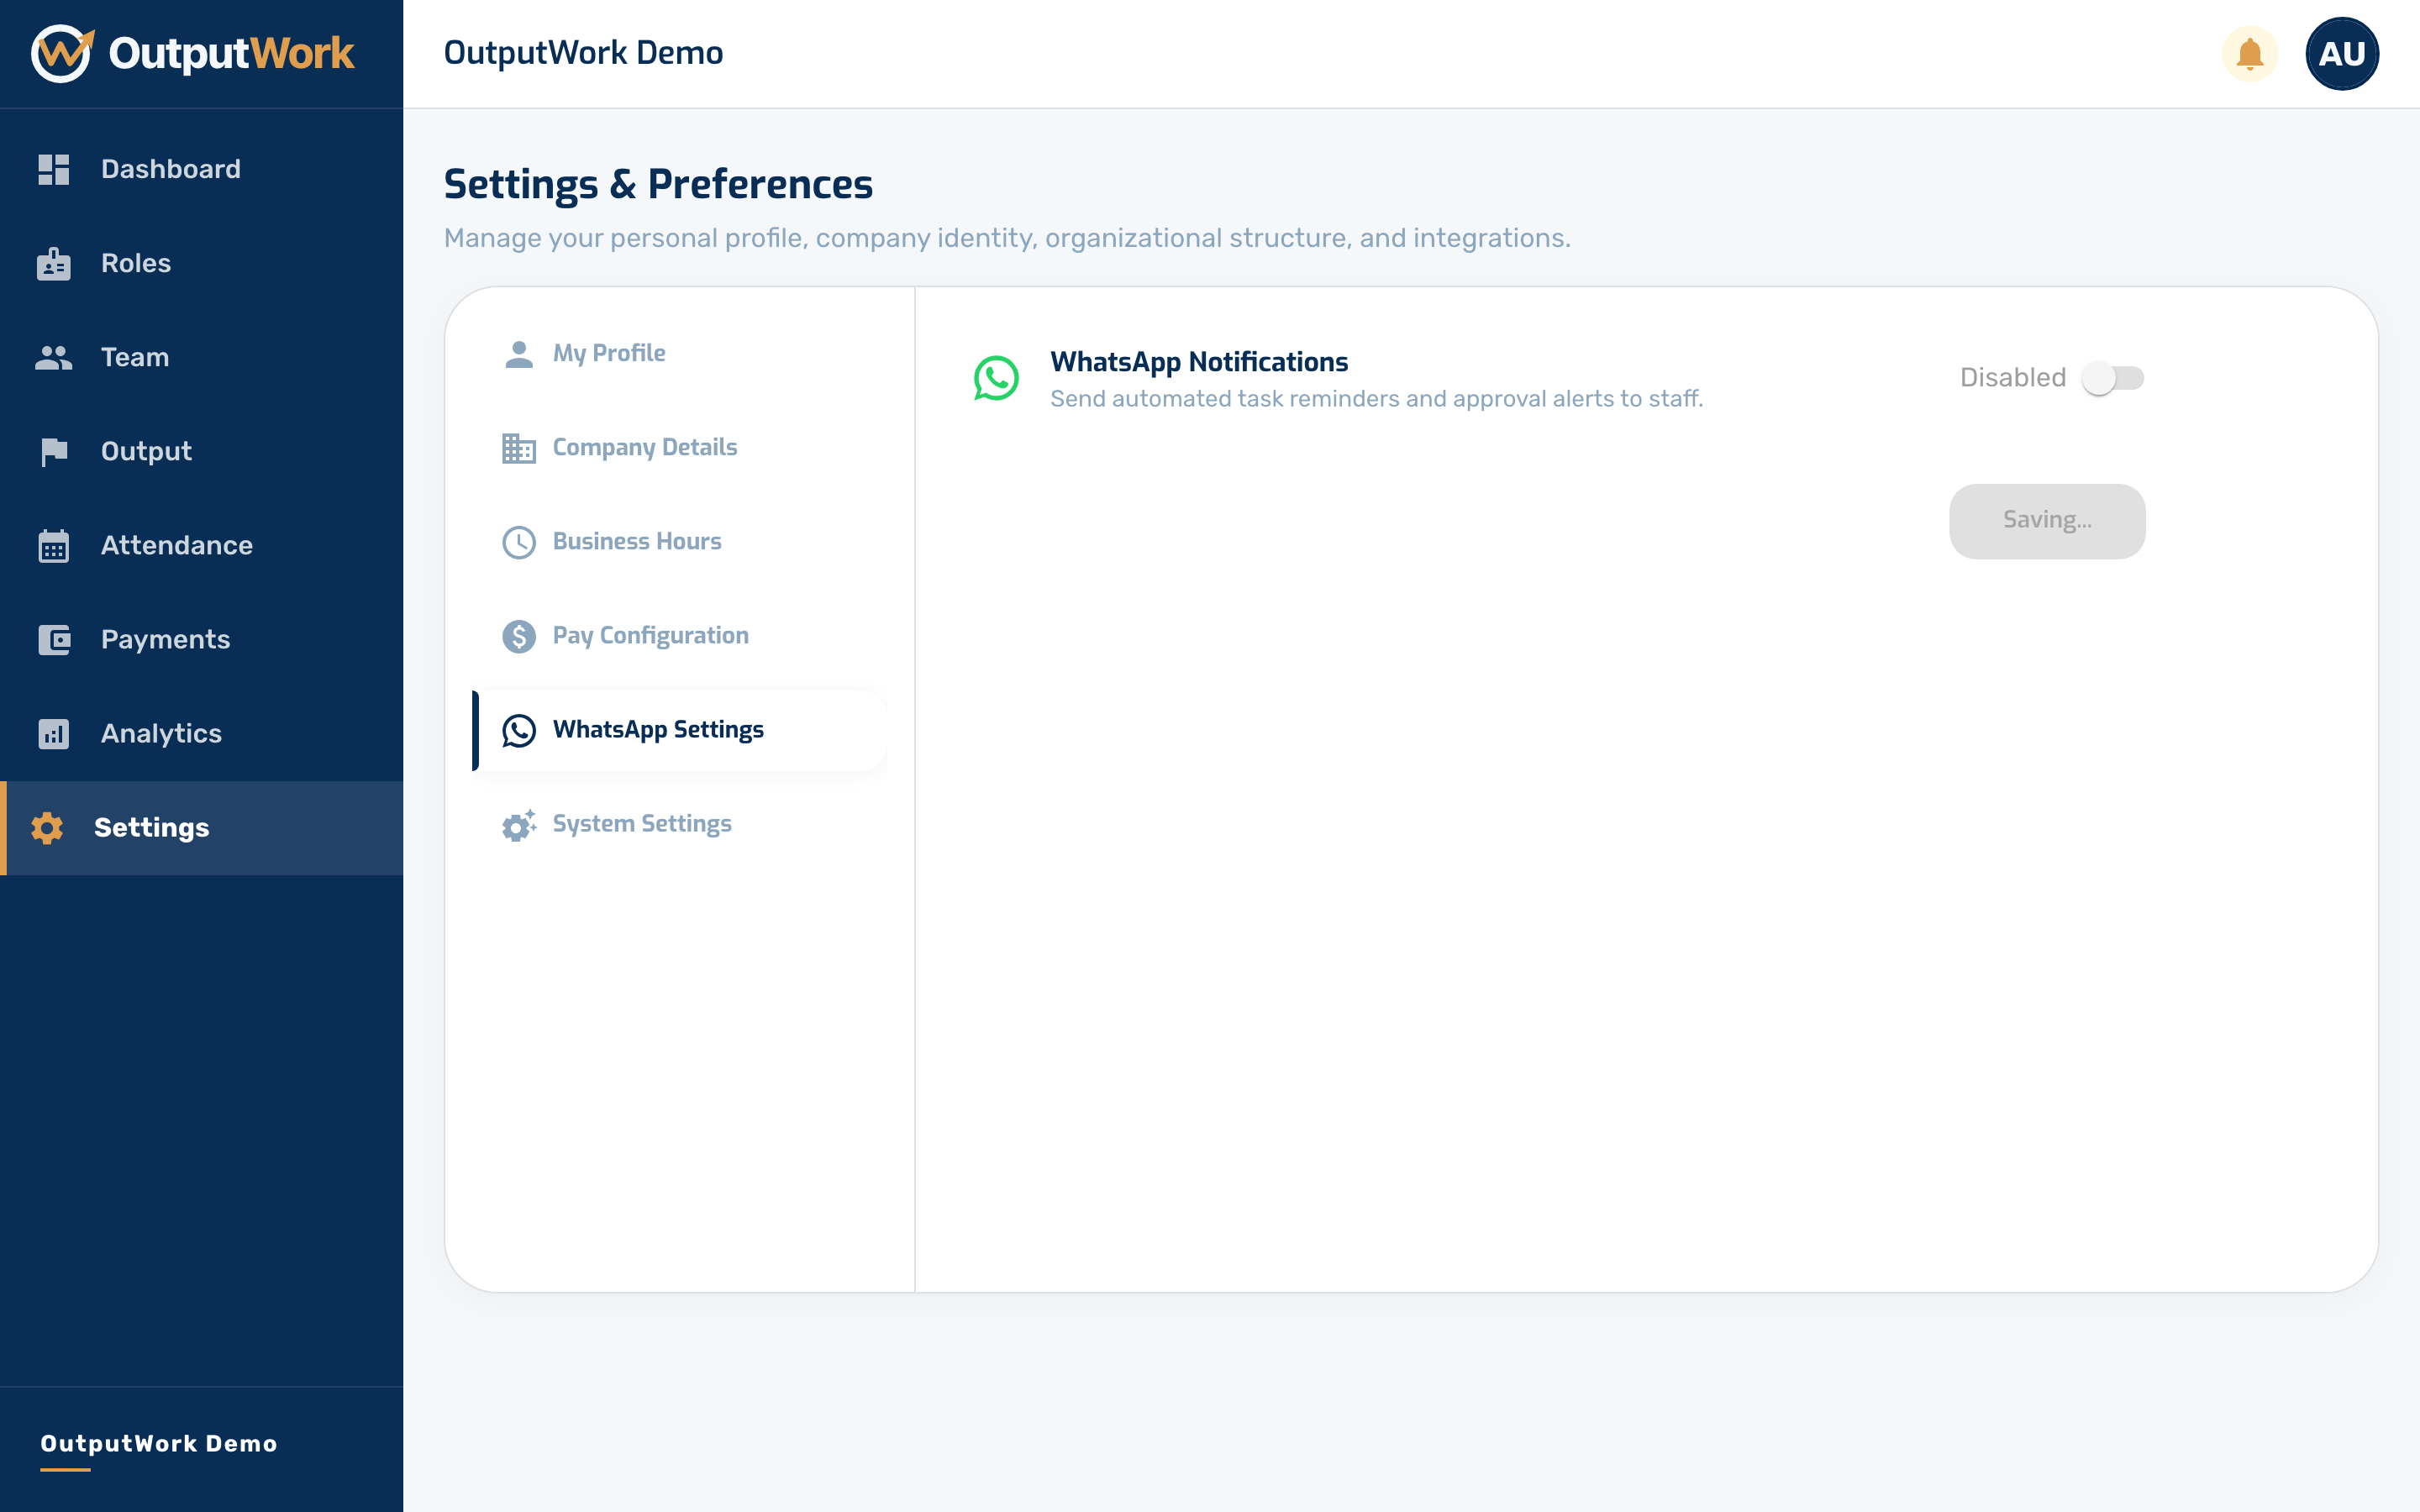Click the Payments wallet icon
Image resolution: width=2420 pixels, height=1512 pixels.
(x=54, y=640)
